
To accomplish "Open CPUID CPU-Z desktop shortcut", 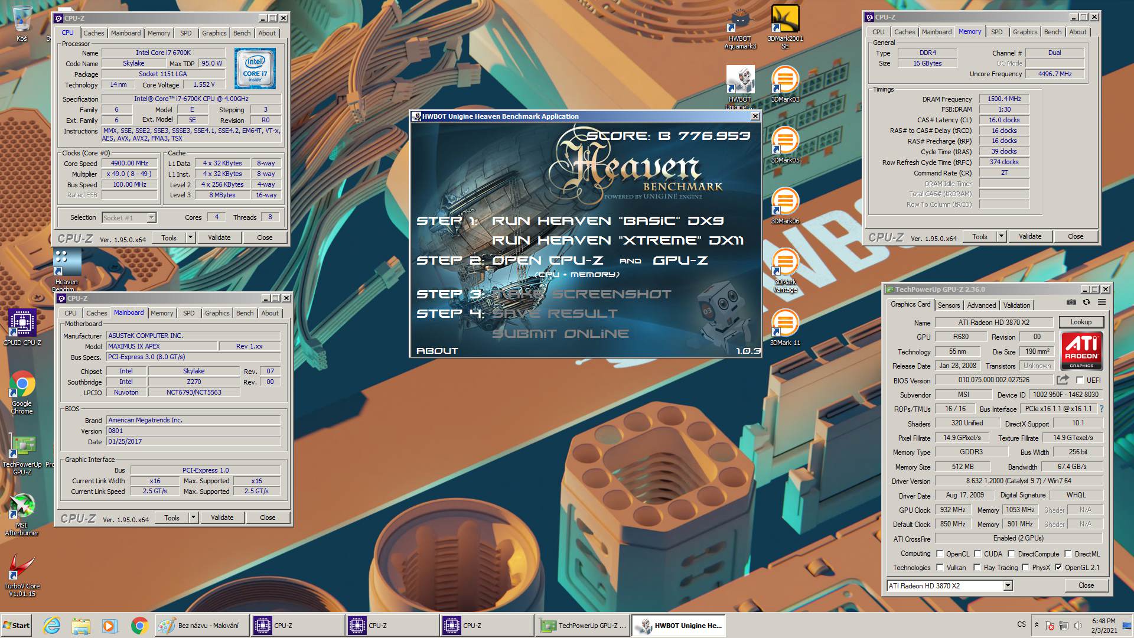I will point(22,327).
